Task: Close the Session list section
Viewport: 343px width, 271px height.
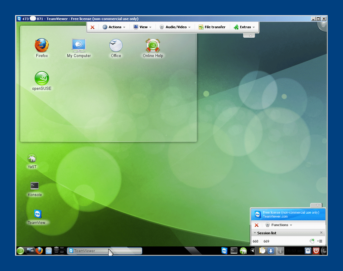Action: click(x=321, y=233)
